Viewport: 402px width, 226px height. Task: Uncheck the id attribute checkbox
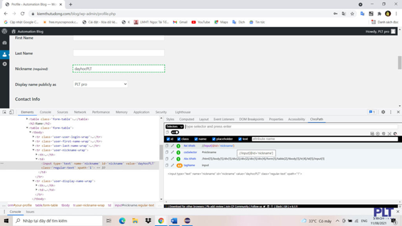pyautogui.click(x=168, y=139)
